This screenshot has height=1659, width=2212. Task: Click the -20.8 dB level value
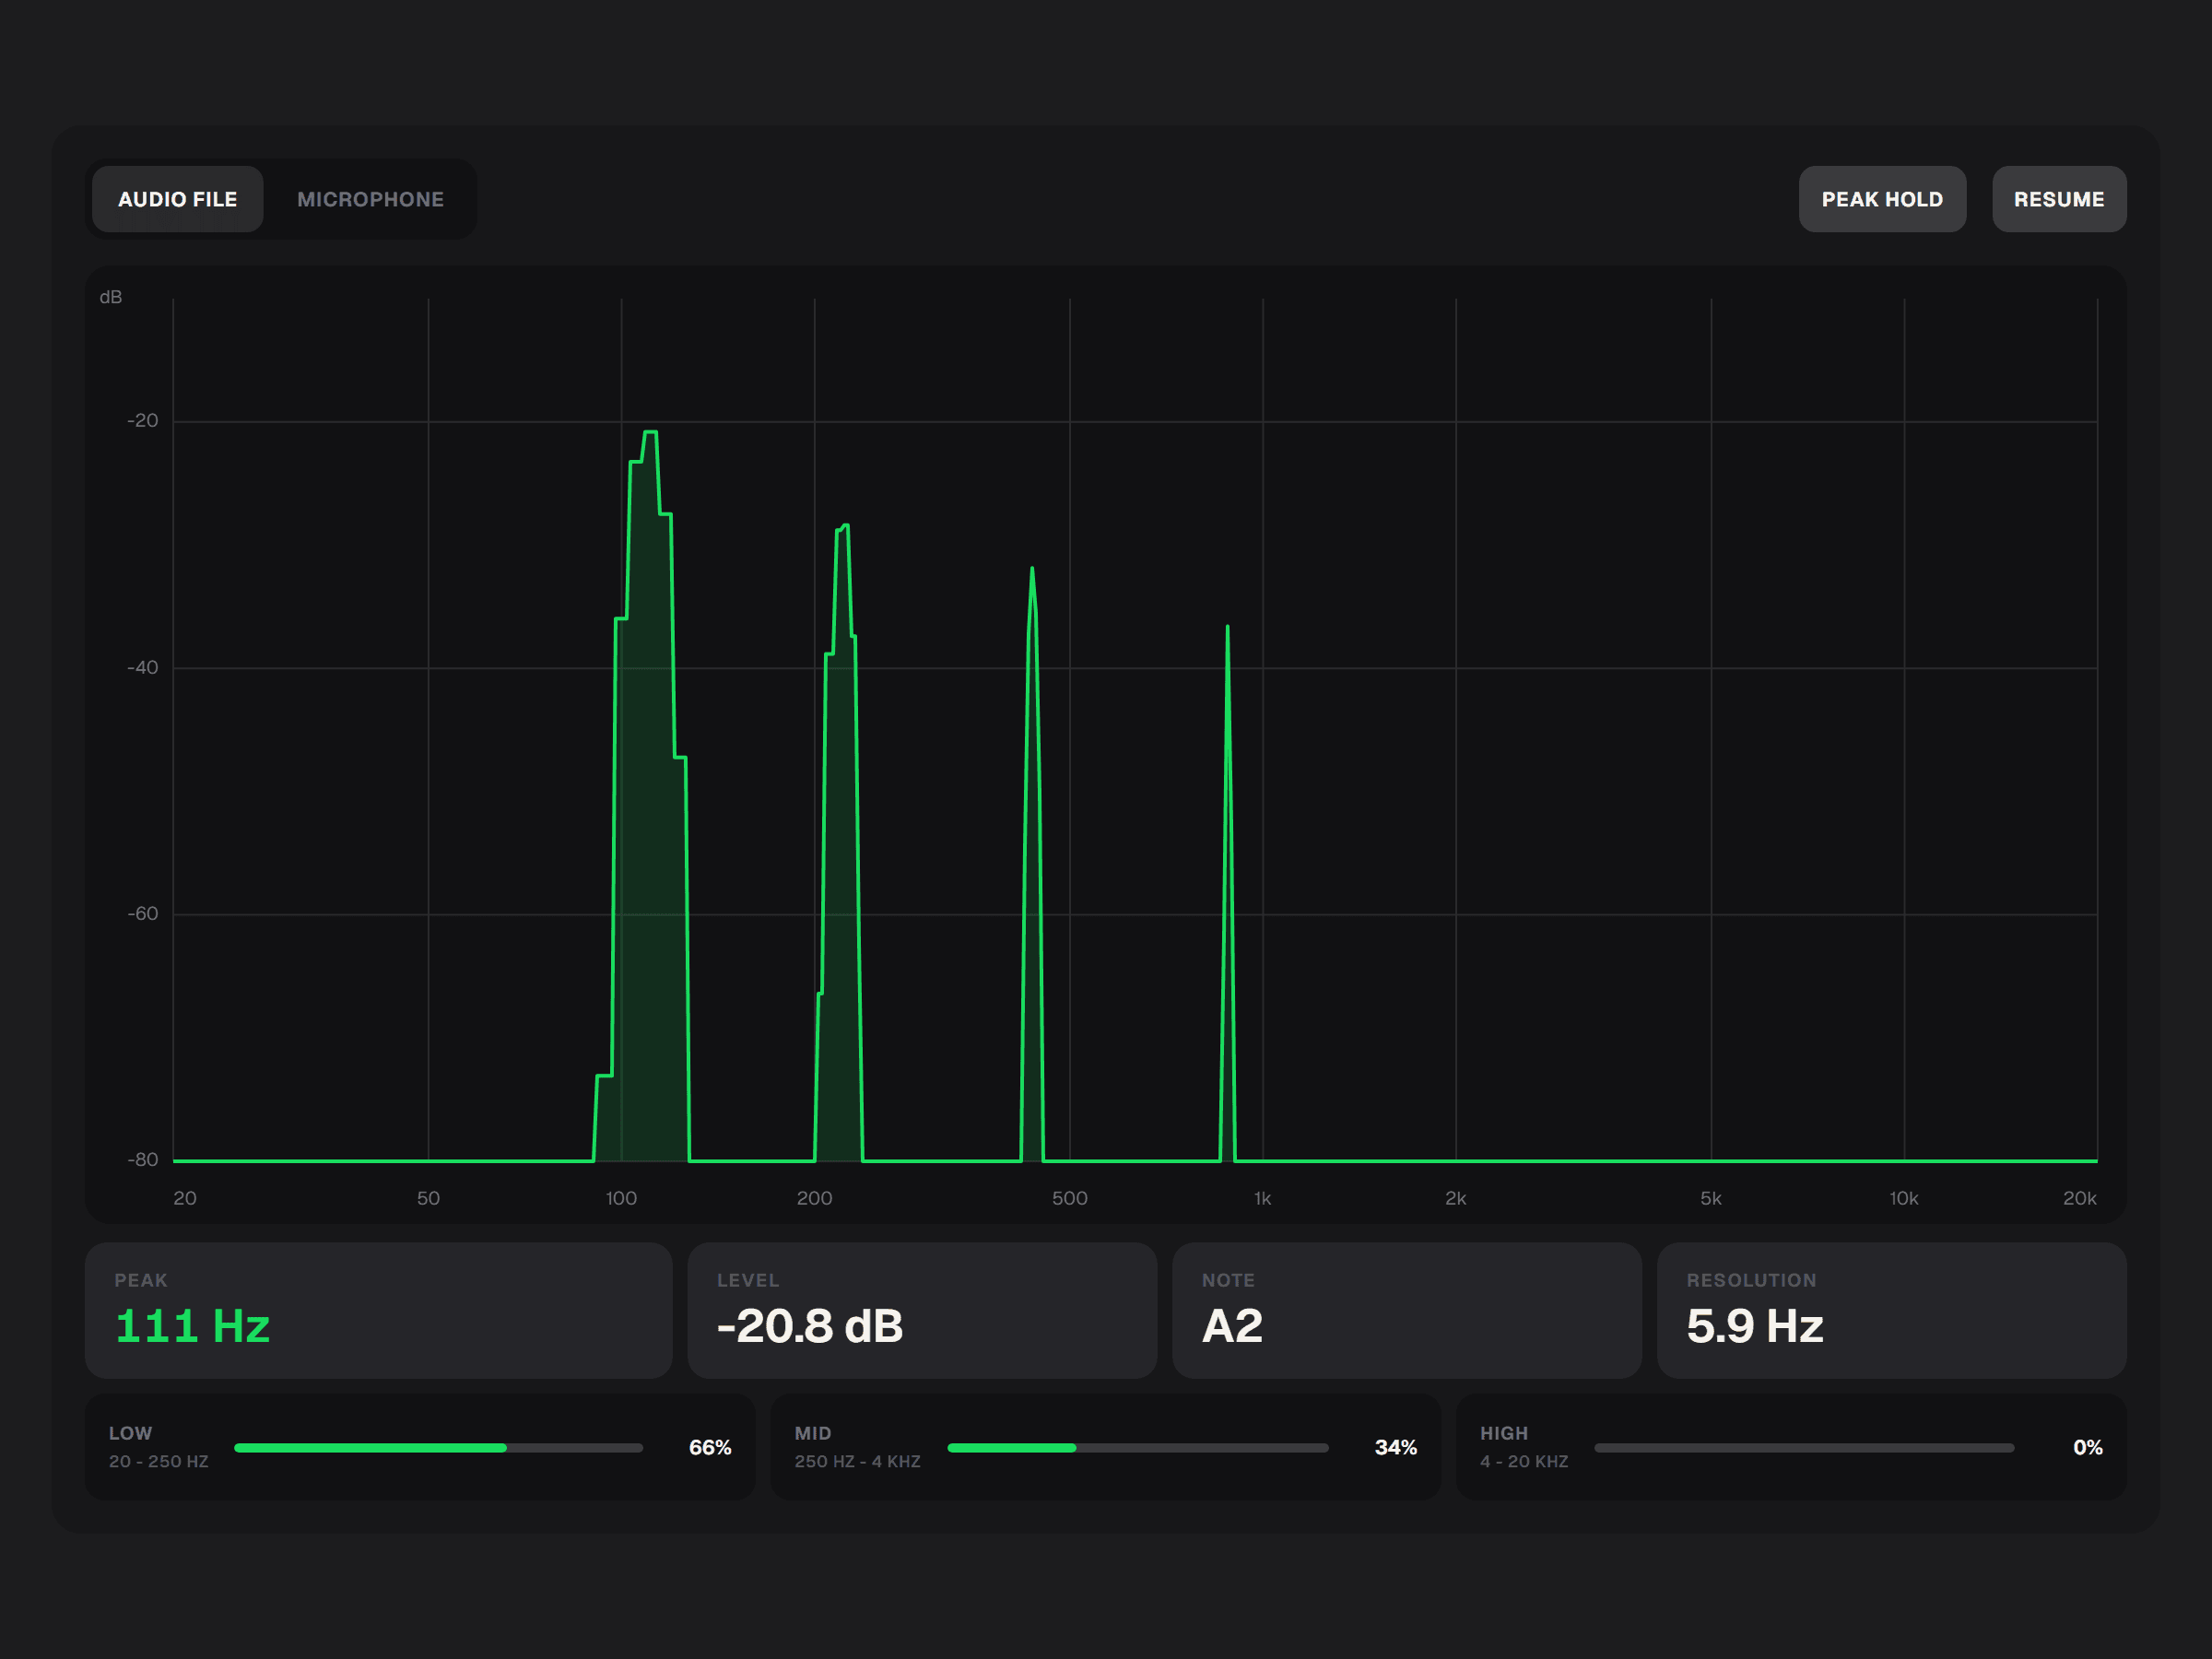point(810,1326)
